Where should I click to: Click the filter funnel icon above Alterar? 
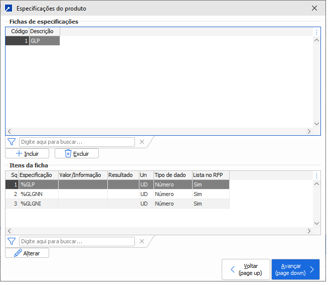[12, 241]
